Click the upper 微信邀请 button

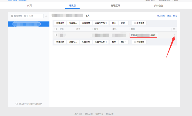[x=139, y=23]
